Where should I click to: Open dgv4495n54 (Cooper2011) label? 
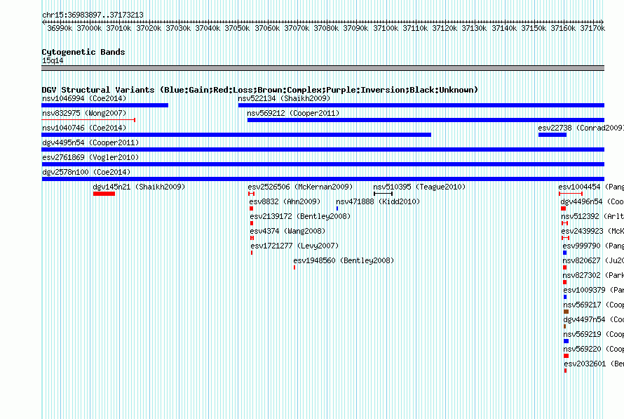(90, 142)
